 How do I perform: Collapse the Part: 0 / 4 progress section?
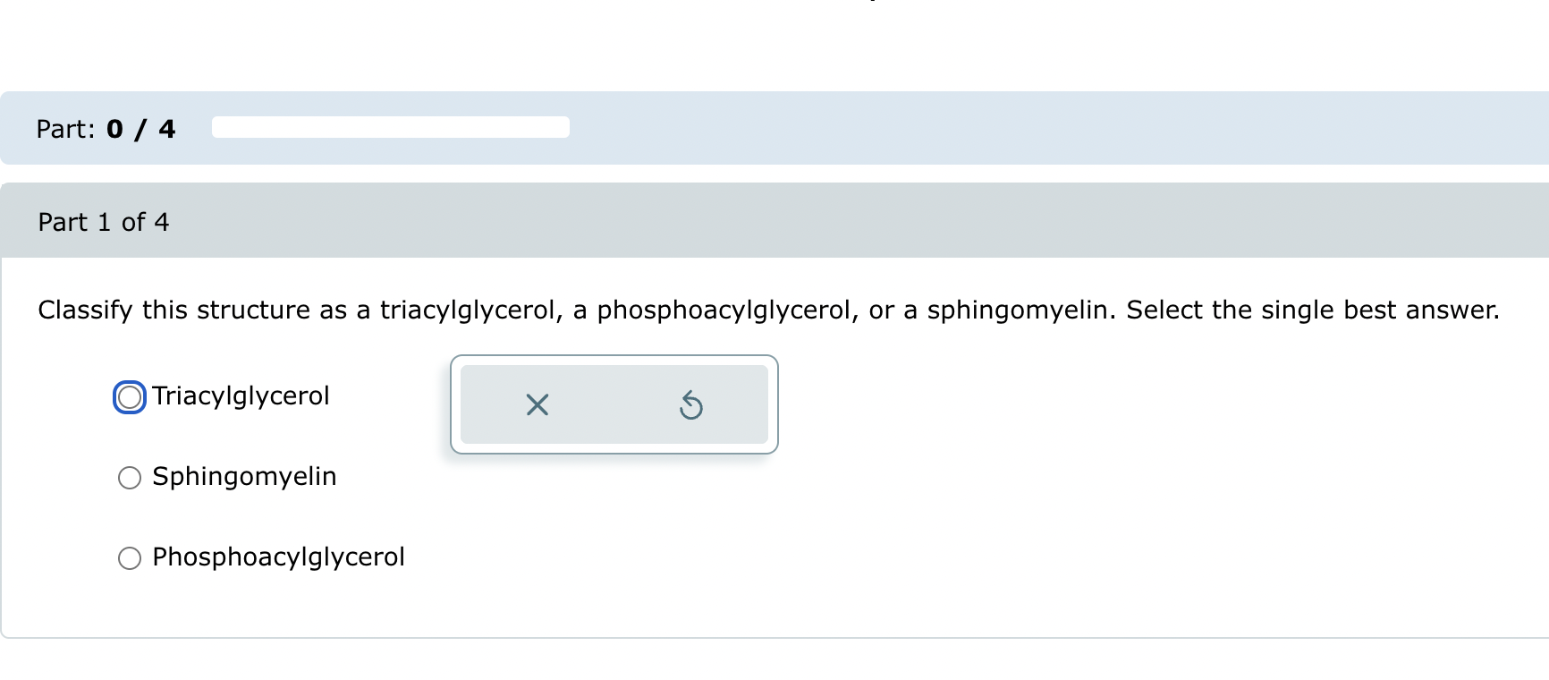105,128
